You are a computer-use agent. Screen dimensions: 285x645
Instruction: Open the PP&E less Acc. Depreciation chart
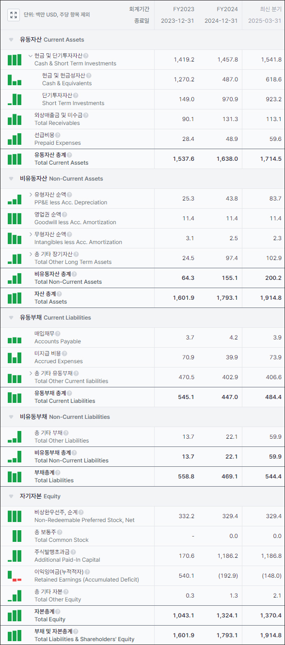15,199
